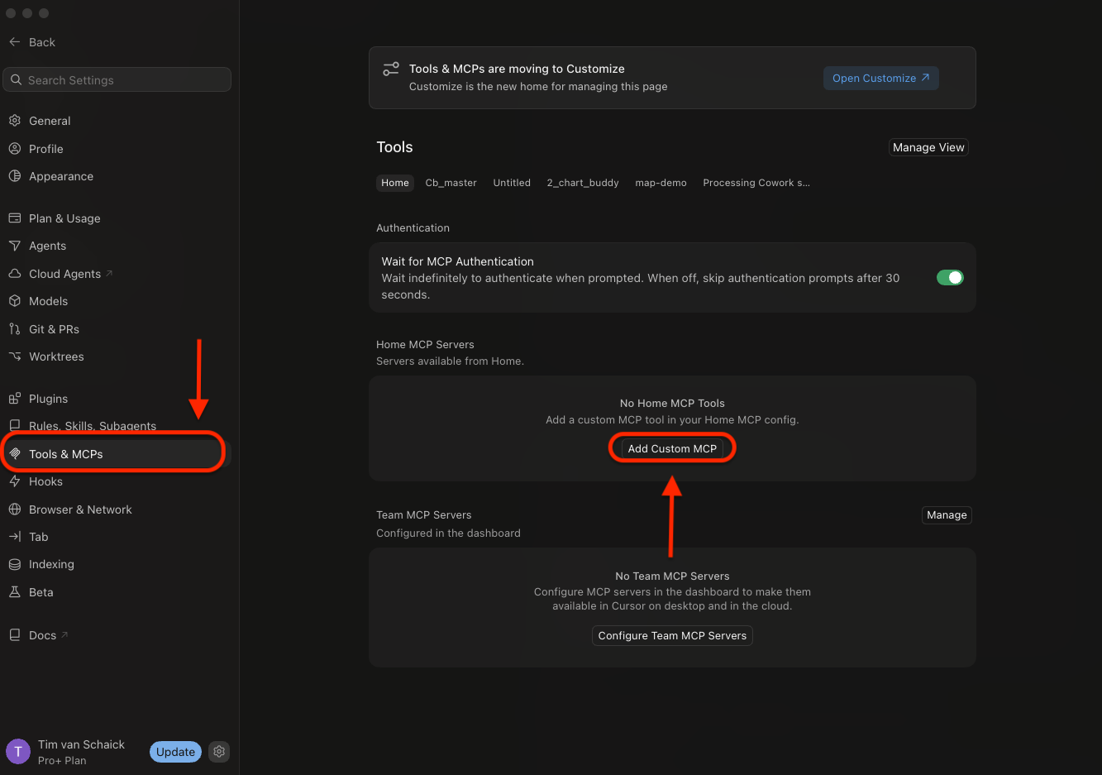Select the Untitled tab
Viewport: 1102px width, 775px height.
512,183
